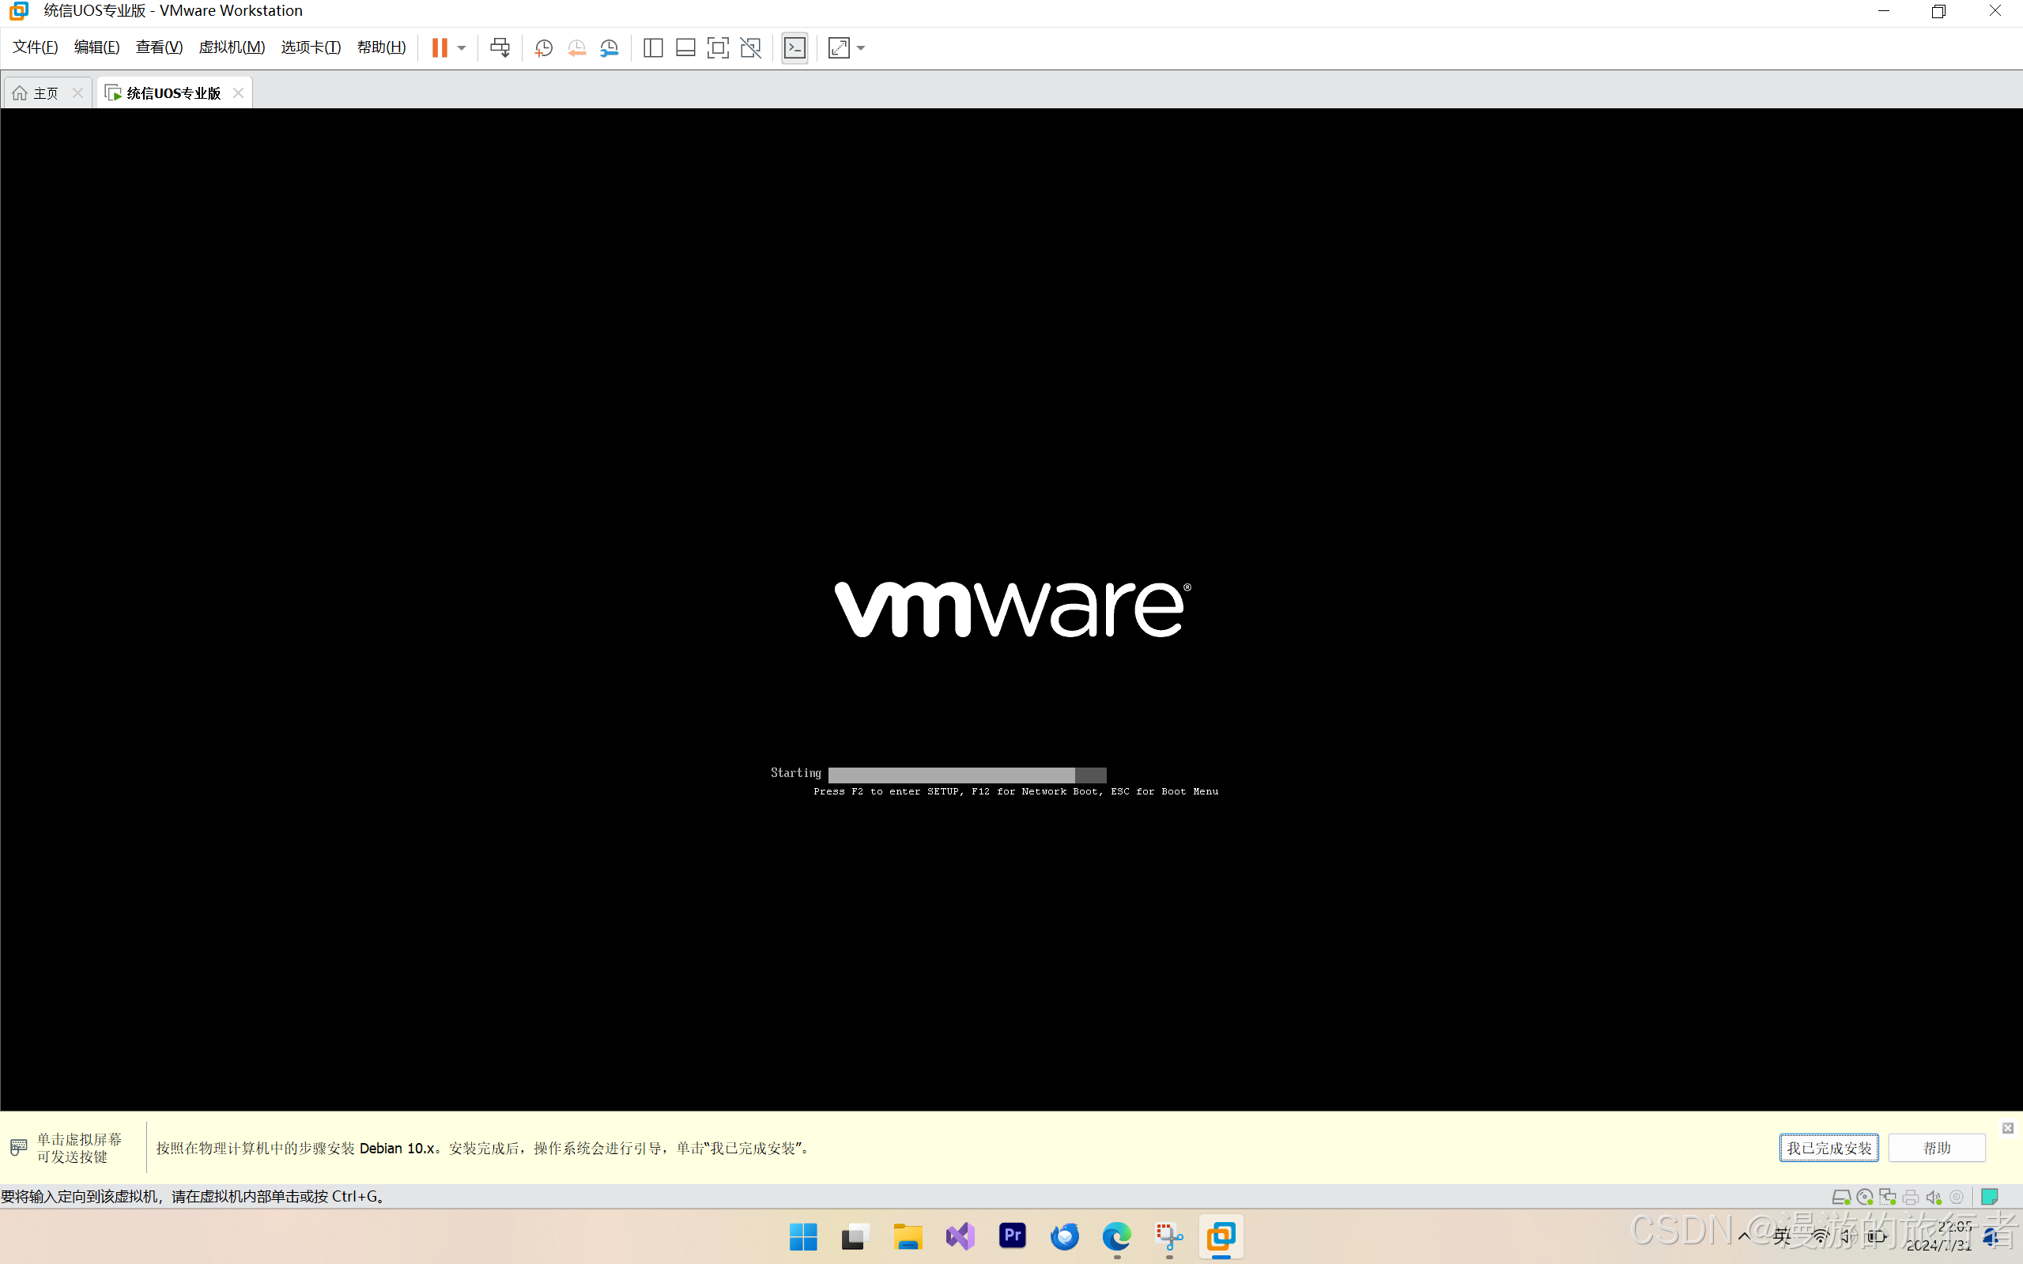Click the sound card status icon
This screenshot has width=2023, height=1264.
point(1934,1197)
